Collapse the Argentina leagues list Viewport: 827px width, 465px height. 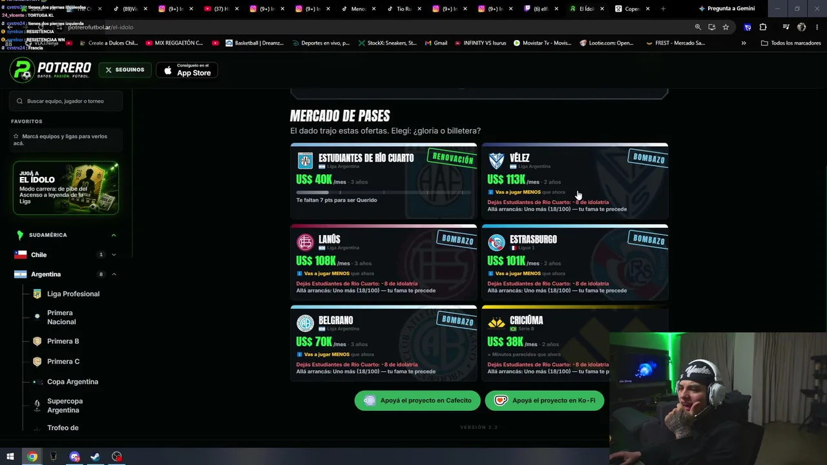pyautogui.click(x=114, y=274)
